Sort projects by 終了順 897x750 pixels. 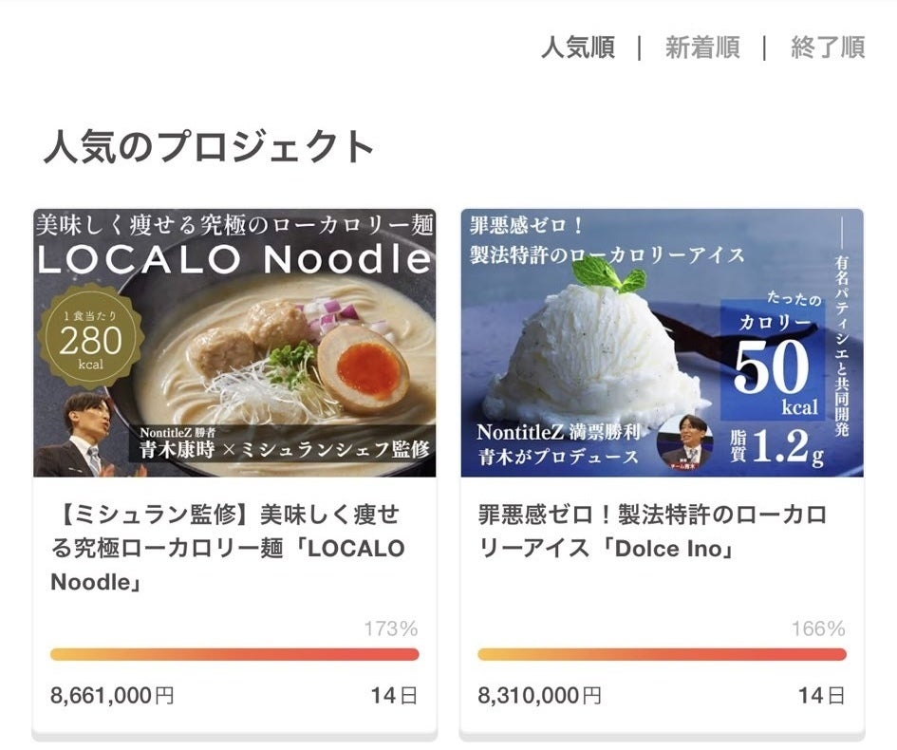(x=827, y=47)
